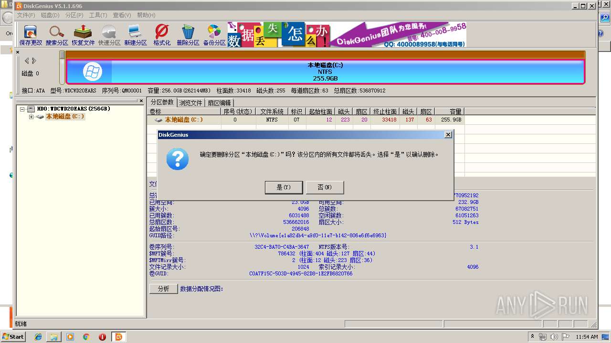Click the 本地磁盘(C:) NTFS partition bar
Screen dimensions: 611x343
pyautogui.click(x=325, y=72)
